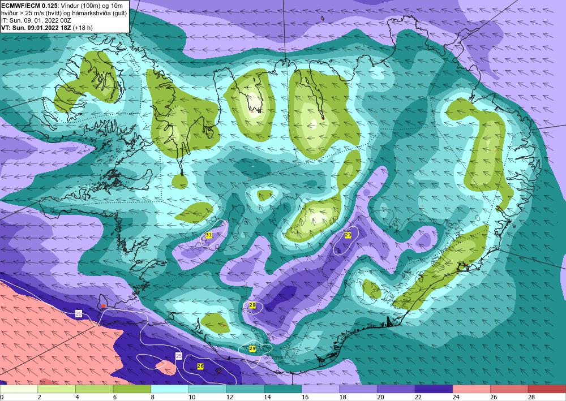Viewport: 566px width, 401px height.
Task: Pick the light pink 24–26 legend swatch
Action: coord(471,389)
